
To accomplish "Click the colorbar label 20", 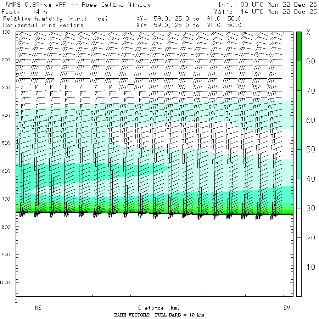I will click(310, 237).
